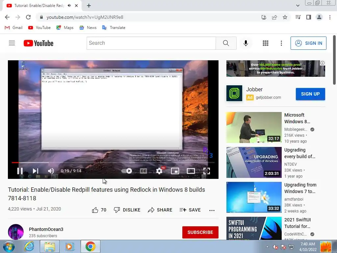Screen dimensions: 337x253
Task: Like the video with thumbs up
Action: 99,210
